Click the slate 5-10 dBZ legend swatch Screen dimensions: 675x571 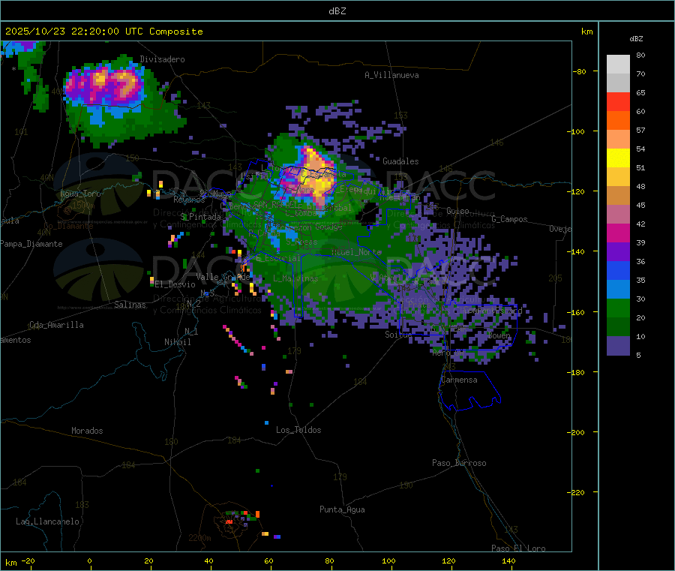pyautogui.click(x=618, y=346)
